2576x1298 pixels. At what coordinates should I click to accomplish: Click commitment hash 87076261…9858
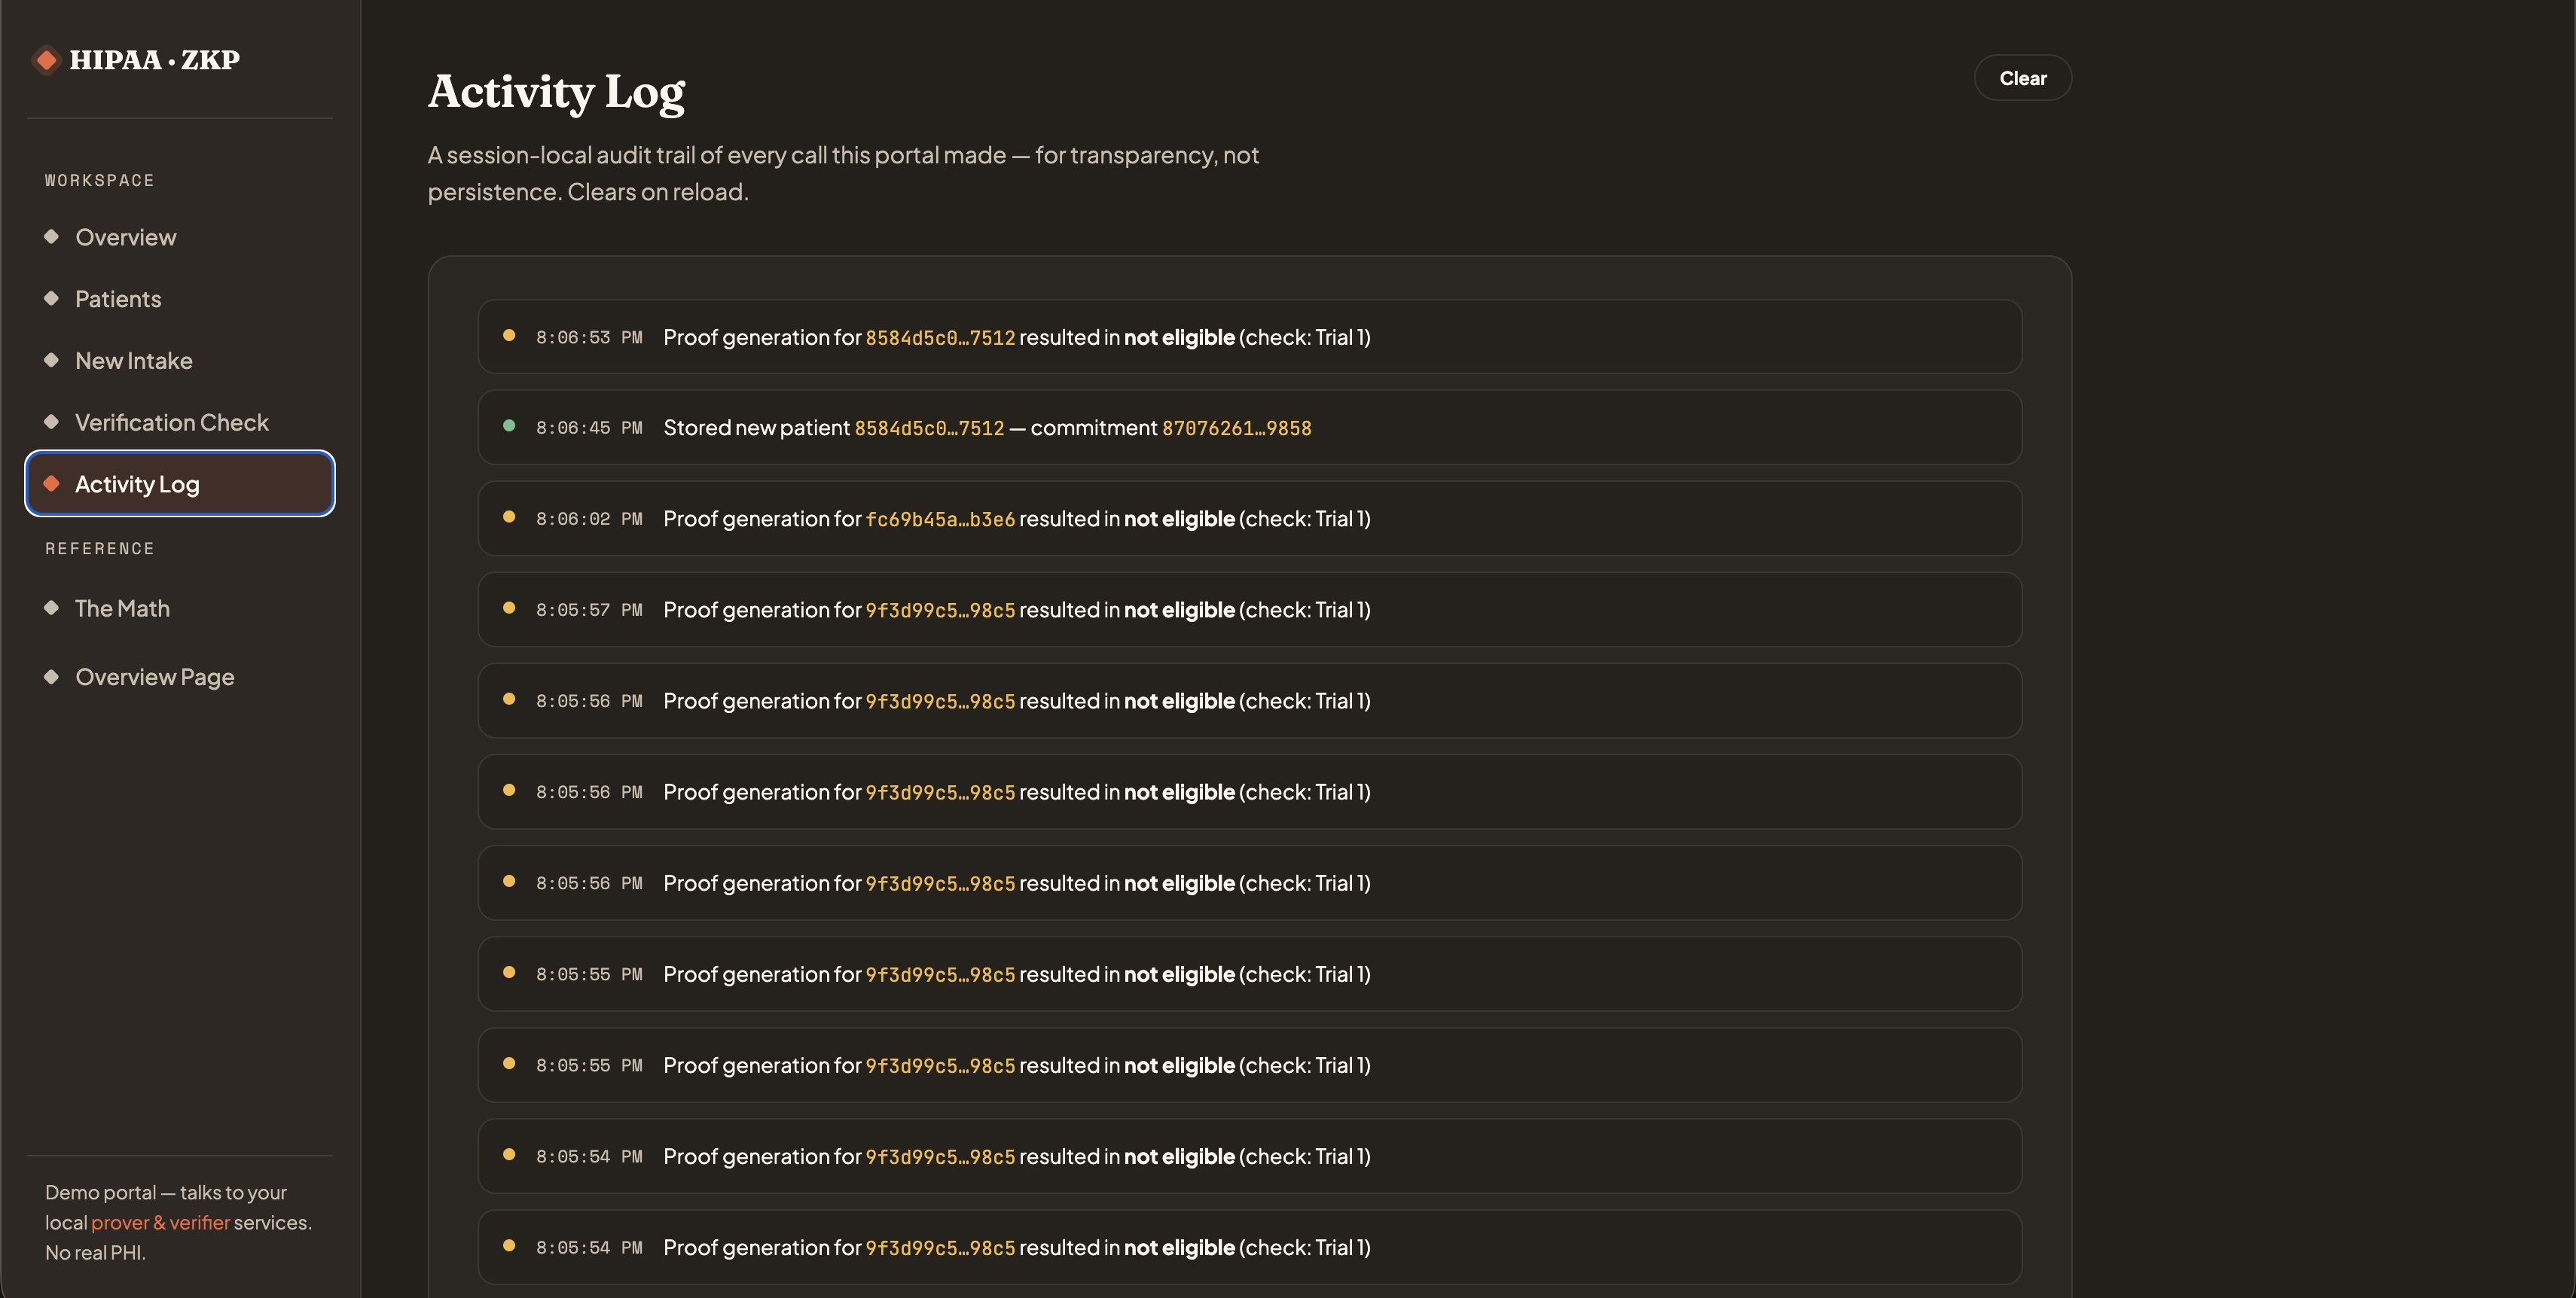[x=1236, y=428]
